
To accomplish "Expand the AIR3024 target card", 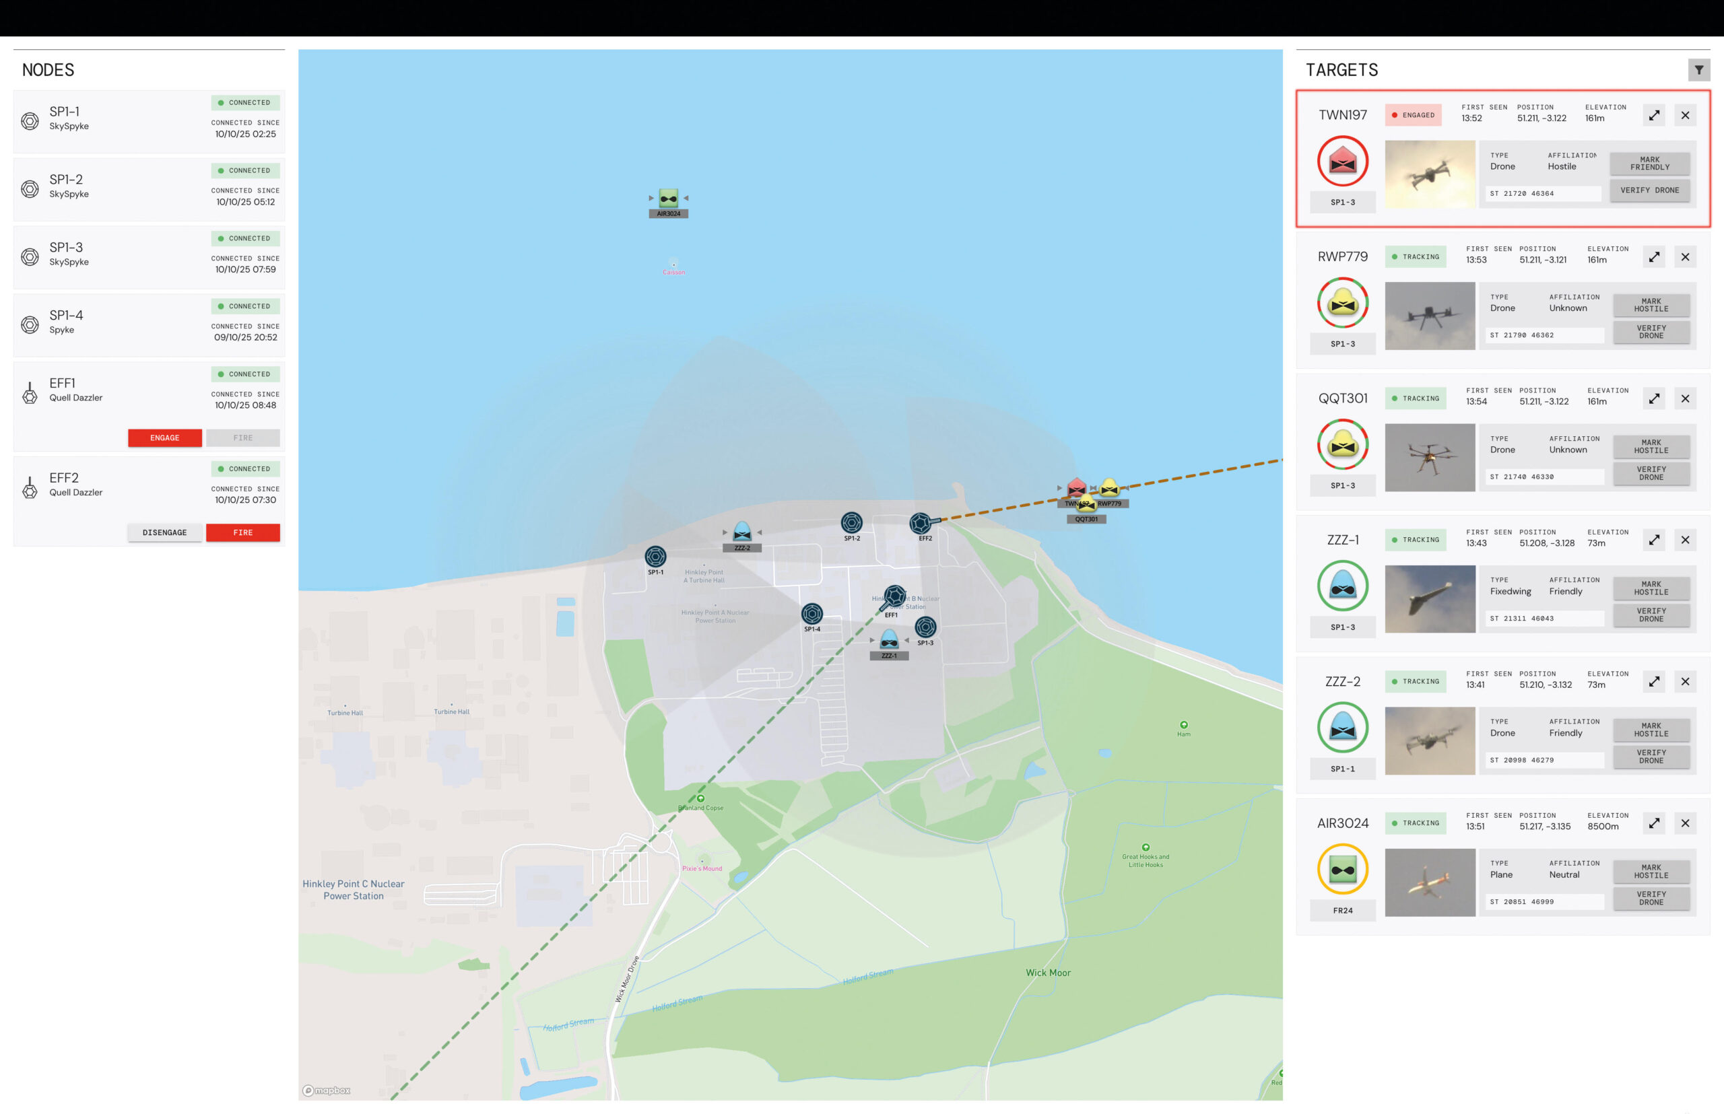I will [1654, 823].
